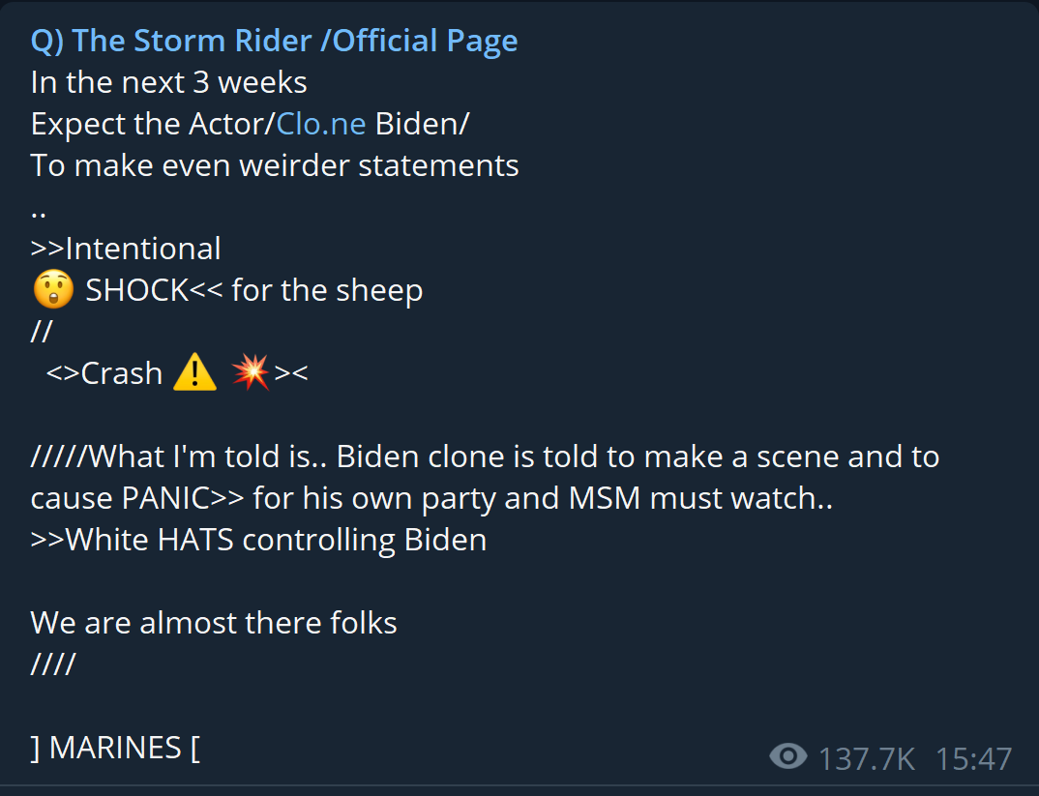Click the line 'In the next 3 weeks'
Screen dimensions: 1039x796
[169, 82]
